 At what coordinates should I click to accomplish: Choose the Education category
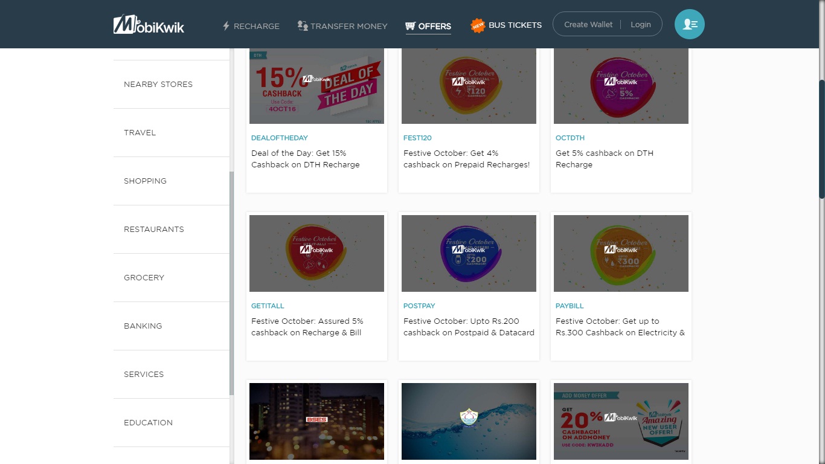(x=148, y=423)
